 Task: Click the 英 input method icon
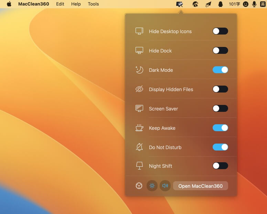click(x=263, y=4)
